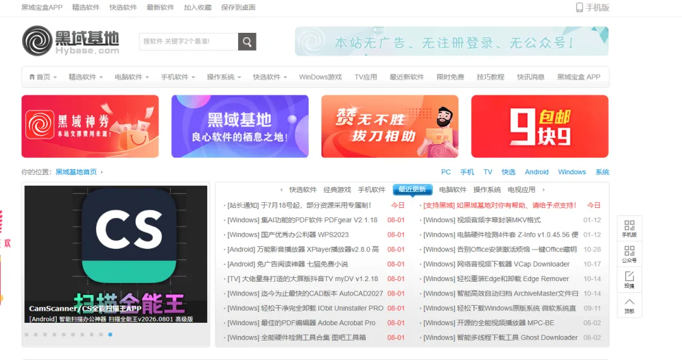682x360 pixels.
Task: Expand the 快选软件 navigation dropdown
Action: (x=270, y=77)
